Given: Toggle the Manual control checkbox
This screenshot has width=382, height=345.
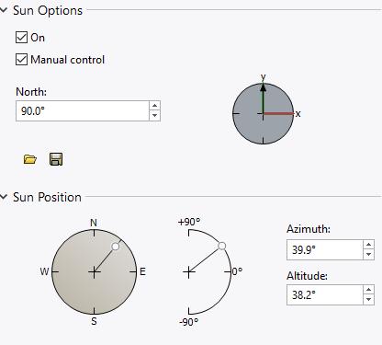Looking at the screenshot, I should click(21, 60).
